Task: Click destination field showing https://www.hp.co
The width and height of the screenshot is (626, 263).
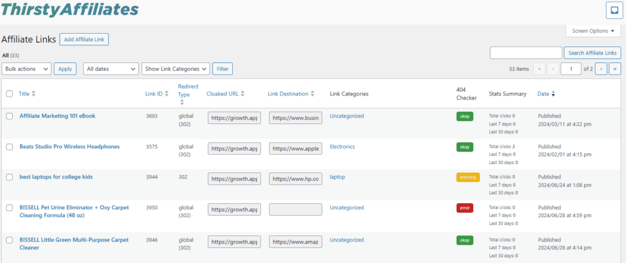Action: pos(295,179)
